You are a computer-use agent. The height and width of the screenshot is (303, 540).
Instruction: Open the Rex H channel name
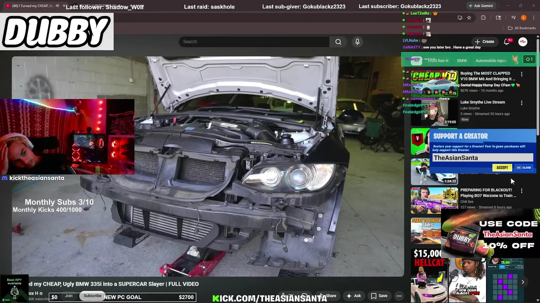click(33, 293)
